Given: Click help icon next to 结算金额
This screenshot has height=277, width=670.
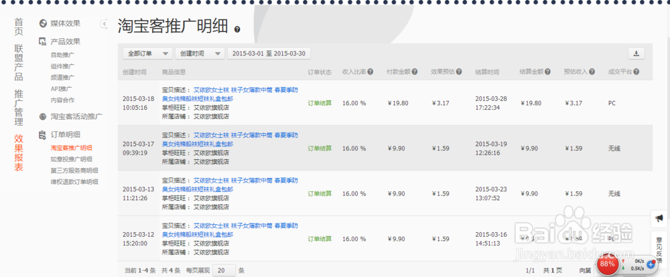Looking at the screenshot, I should tap(547, 72).
